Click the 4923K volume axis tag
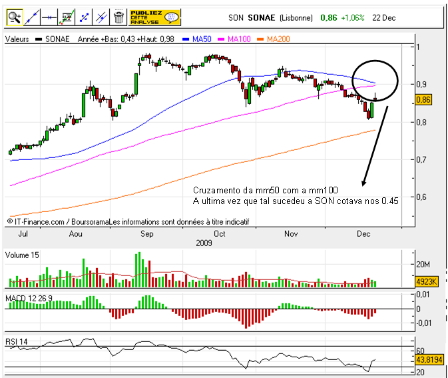Viewport: 448px width, 378px height. 426,281
